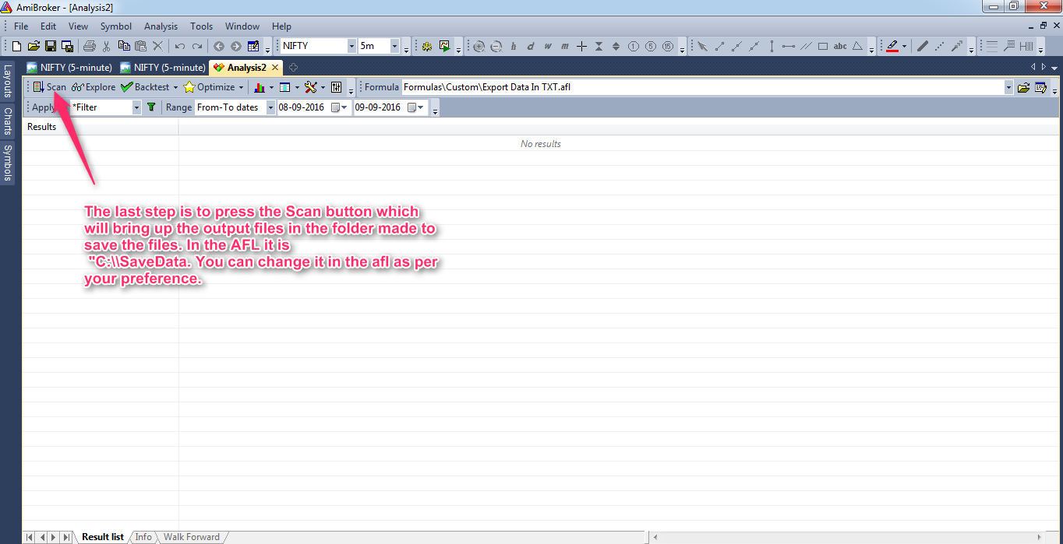
Task: Open the Analysis menu
Action: click(161, 26)
